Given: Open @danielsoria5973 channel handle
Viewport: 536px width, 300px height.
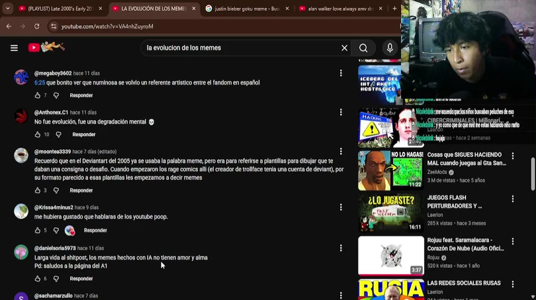Looking at the screenshot, I should pos(55,248).
